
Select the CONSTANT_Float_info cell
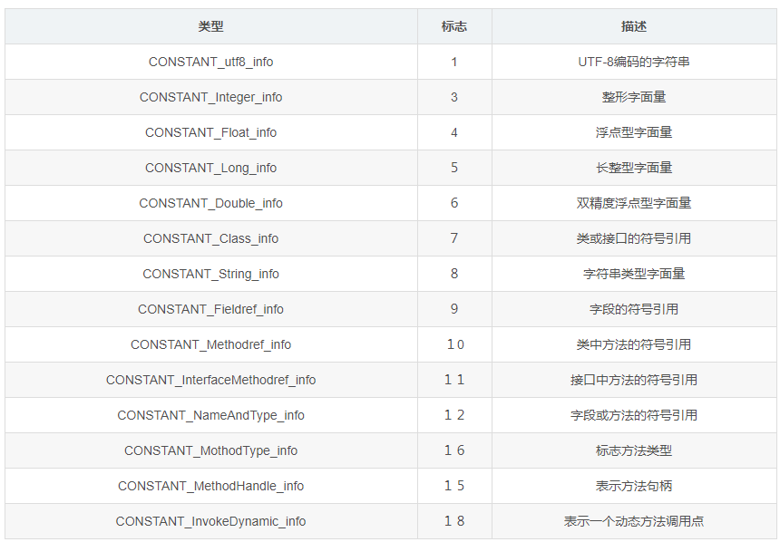(210, 132)
